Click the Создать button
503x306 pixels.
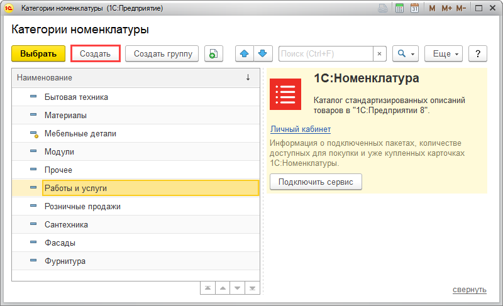(95, 54)
